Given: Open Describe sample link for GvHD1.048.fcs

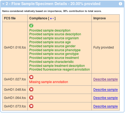Looking at the screenshot, I should point(106,90).
